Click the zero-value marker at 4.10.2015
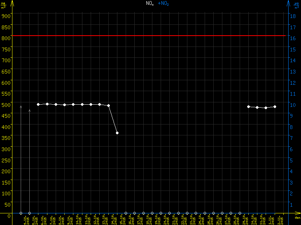Image resolution: width=301 pixels, height=225 pixels. pos(21,213)
